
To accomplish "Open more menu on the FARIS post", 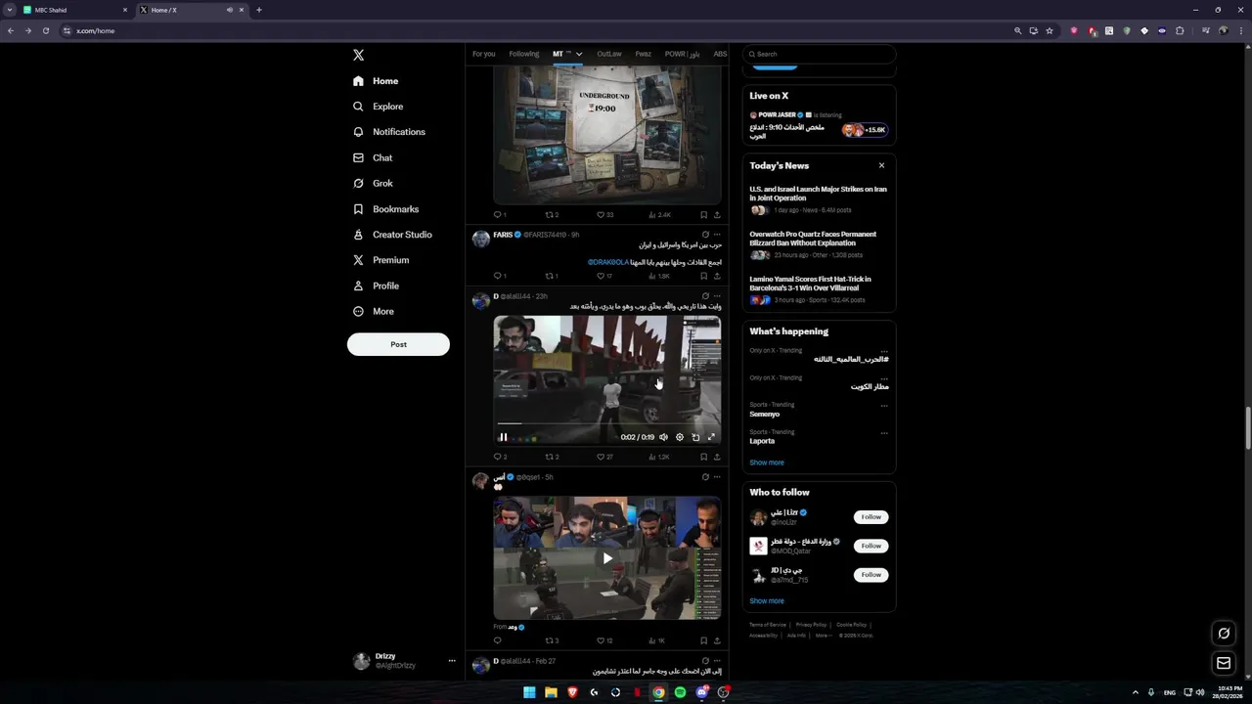I will click(717, 235).
